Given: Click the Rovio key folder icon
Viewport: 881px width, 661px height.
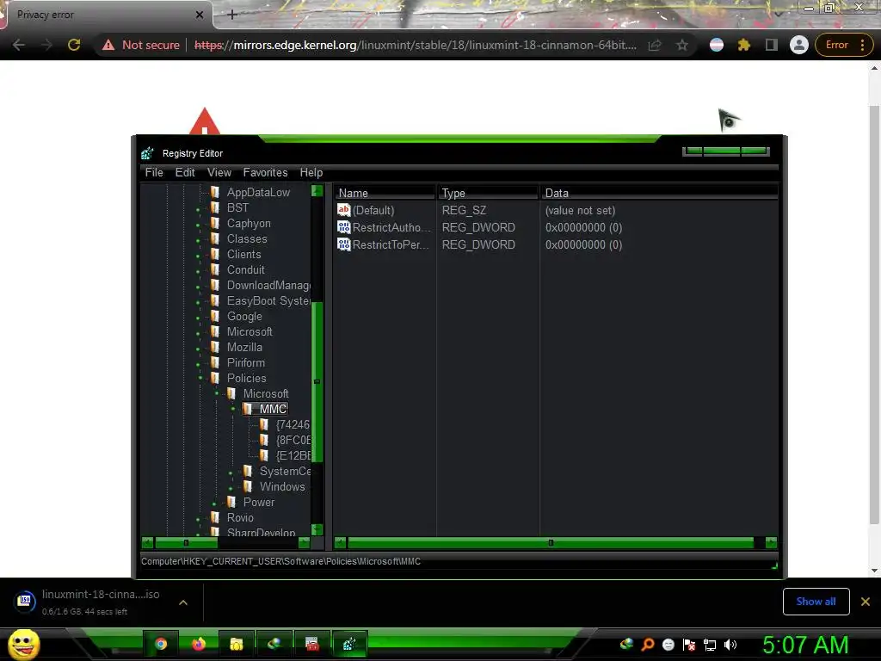Looking at the screenshot, I should click(x=214, y=517).
